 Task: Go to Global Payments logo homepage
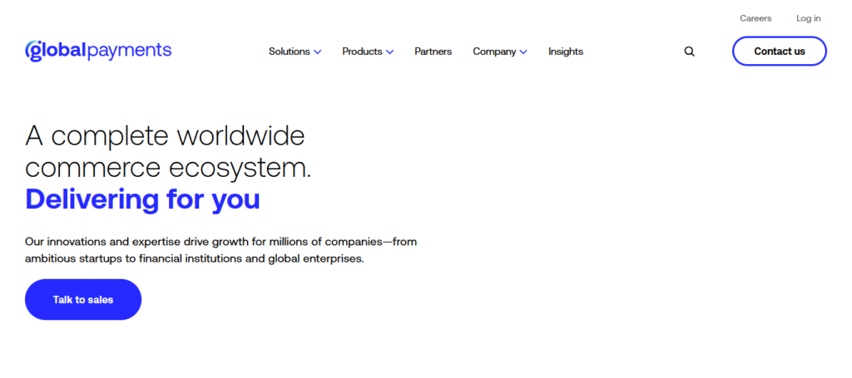98,51
